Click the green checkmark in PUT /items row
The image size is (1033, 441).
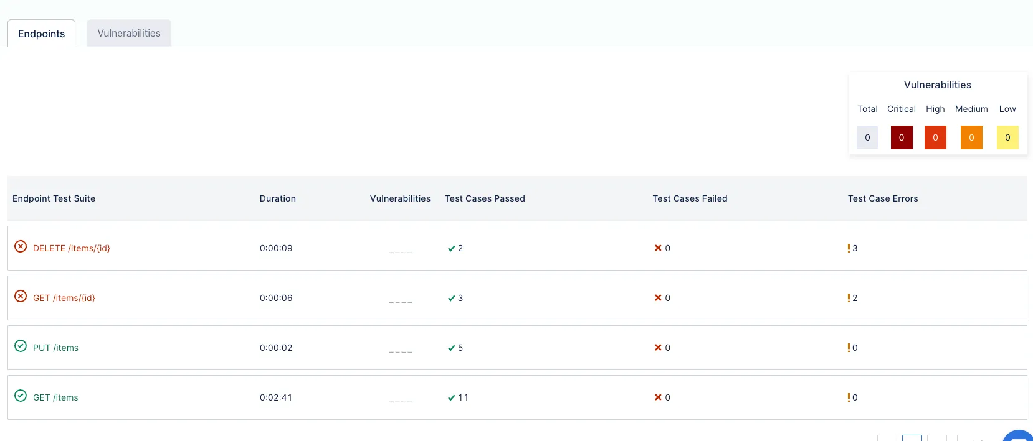451,348
